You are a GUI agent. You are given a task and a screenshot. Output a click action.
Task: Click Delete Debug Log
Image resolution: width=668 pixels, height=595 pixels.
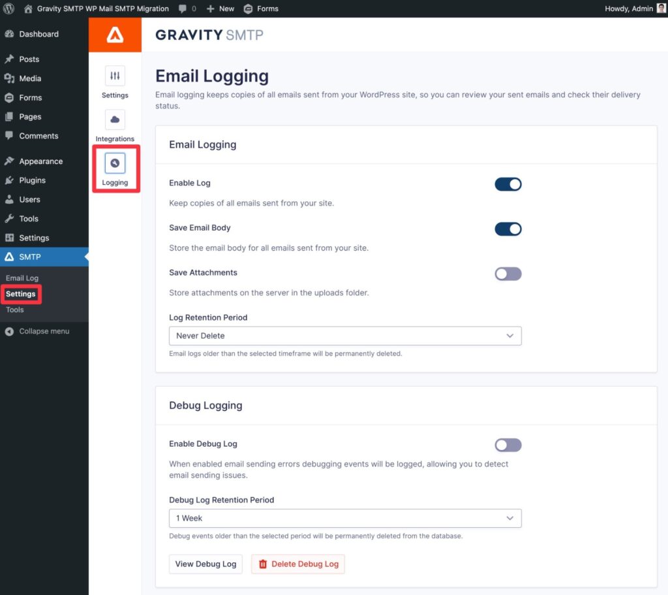(297, 564)
